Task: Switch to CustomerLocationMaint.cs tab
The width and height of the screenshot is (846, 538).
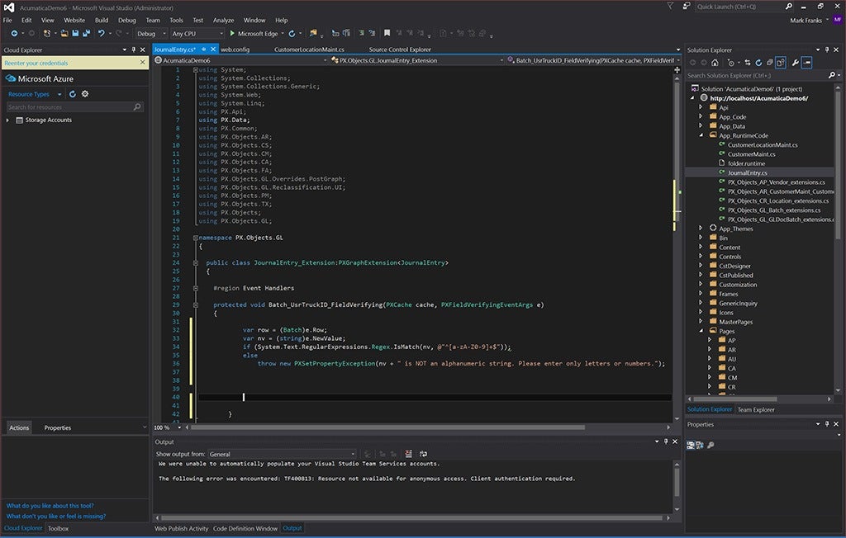Action: 309,50
